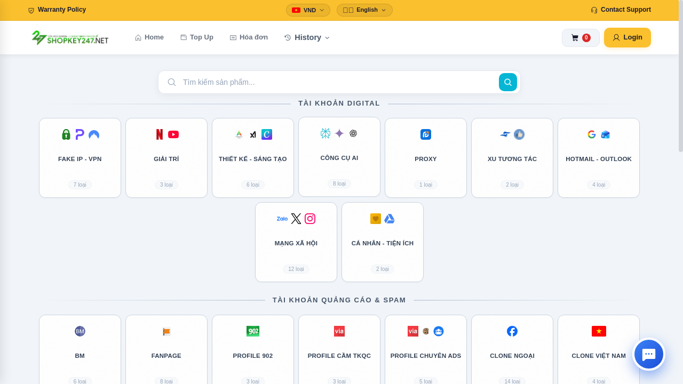This screenshot has height=384, width=683.
Task: Click the headset Contact Support icon
Action: pos(594,10)
